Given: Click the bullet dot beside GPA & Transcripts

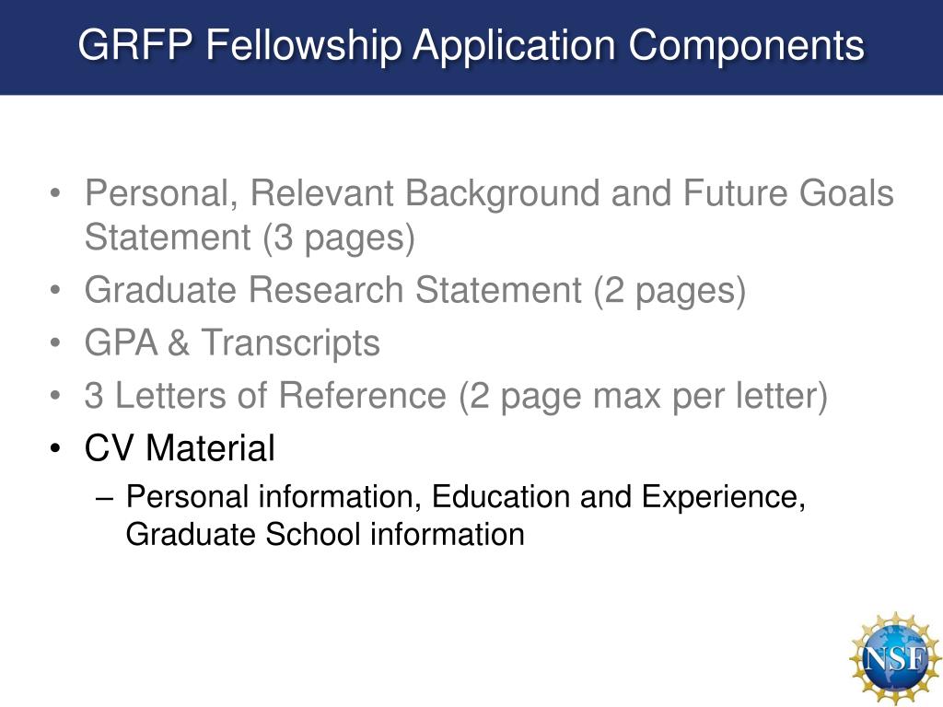Looking at the screenshot, I should pos(55,343).
